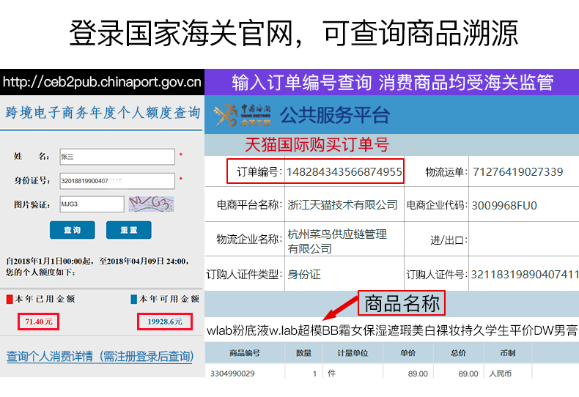Click 跨境电子商务年度个人额度查询 title

pyautogui.click(x=103, y=113)
